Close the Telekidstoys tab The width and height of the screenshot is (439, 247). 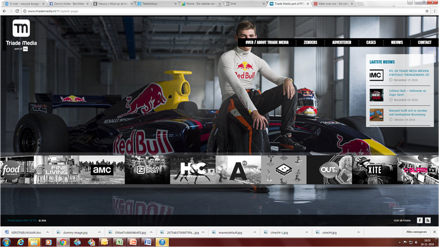point(176,4)
